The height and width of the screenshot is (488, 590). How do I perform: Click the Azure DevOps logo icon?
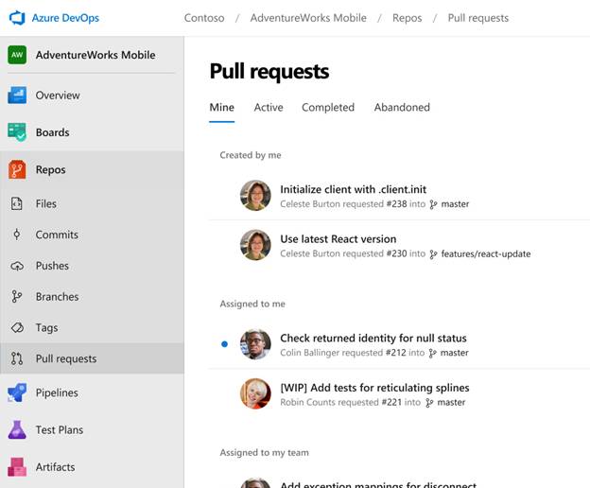pyautogui.click(x=17, y=18)
